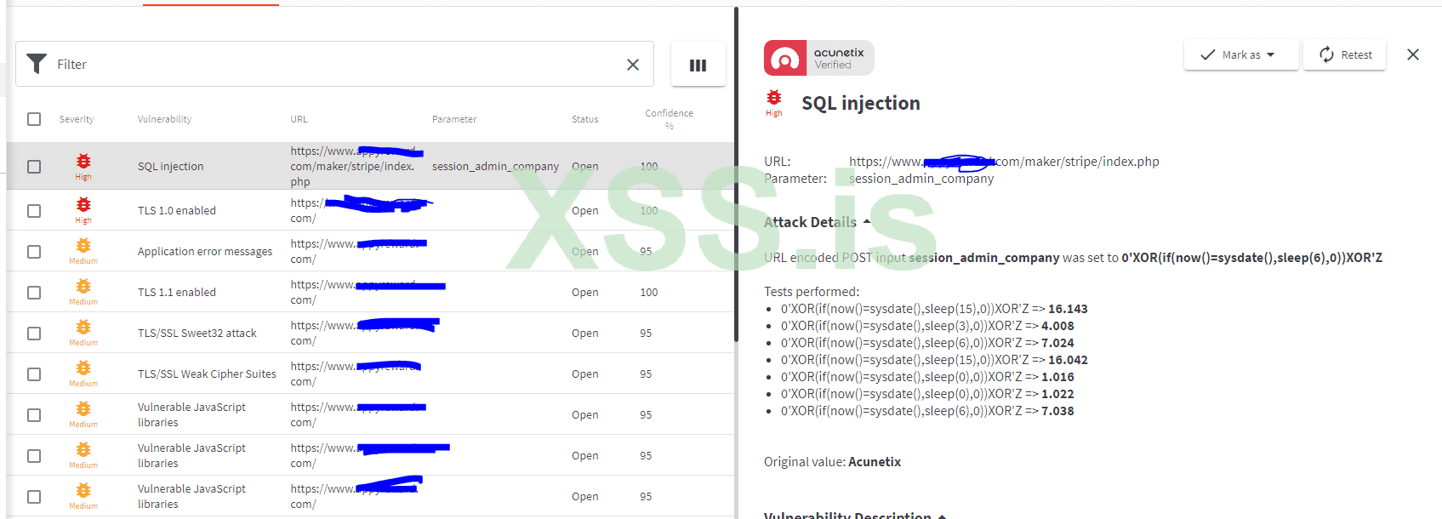Click the funnel Filter icon

pyautogui.click(x=37, y=64)
